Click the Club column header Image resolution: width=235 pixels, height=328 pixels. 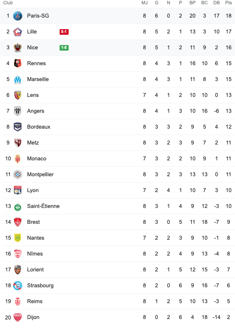(8, 3)
